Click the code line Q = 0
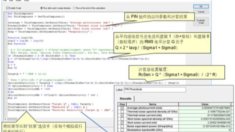The height and width of the screenshot is (132, 235). (11, 65)
